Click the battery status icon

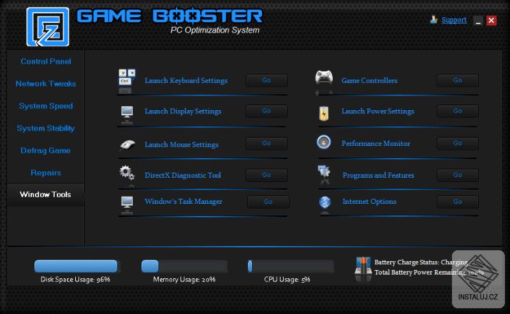point(363,266)
